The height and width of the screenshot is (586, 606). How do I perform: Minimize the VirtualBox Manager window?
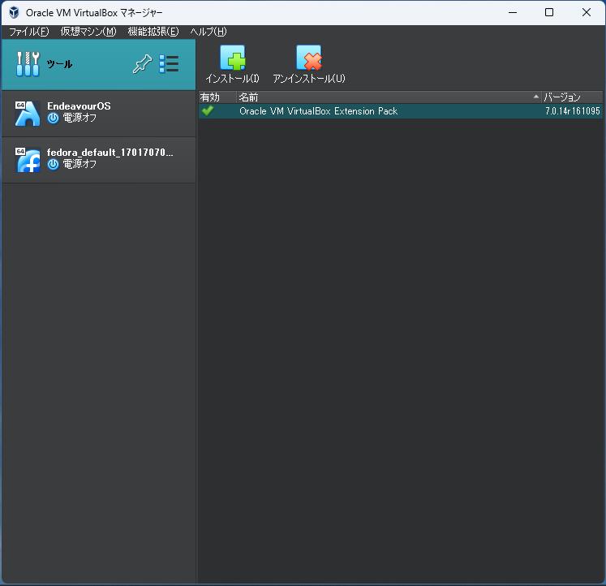tap(513, 12)
